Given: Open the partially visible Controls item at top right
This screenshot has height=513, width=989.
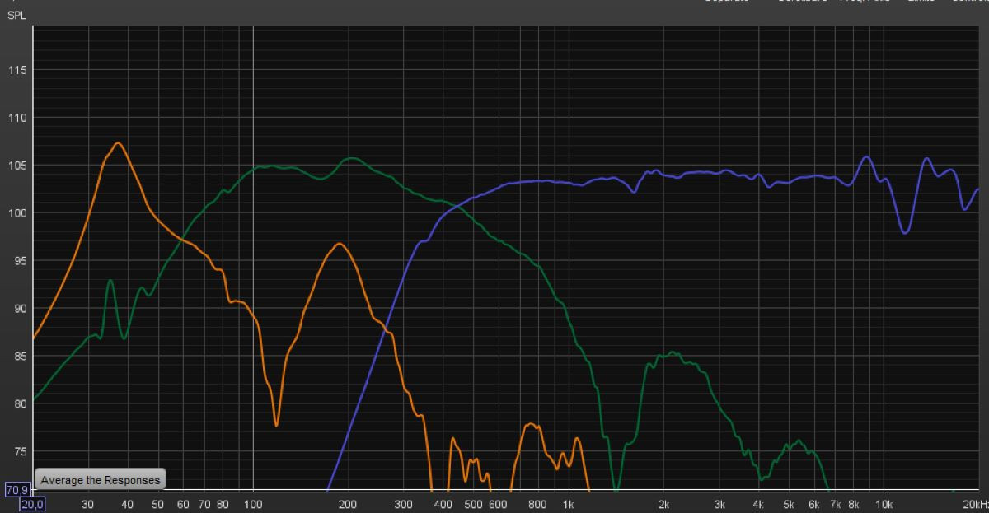Looking at the screenshot, I should [971, 1].
